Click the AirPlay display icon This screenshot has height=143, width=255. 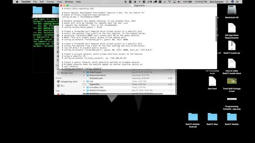(x=175, y=2)
